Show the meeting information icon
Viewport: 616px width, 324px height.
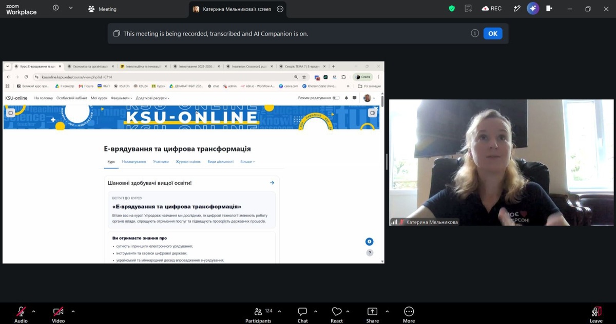(x=55, y=8)
